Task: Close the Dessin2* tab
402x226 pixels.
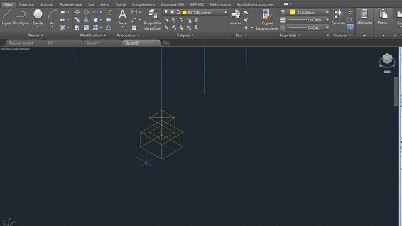Action: pos(155,43)
